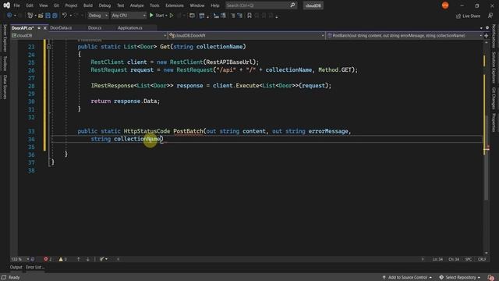The width and height of the screenshot is (499, 281).
Task: Save the current file with the Save icon
Action: 48,16
